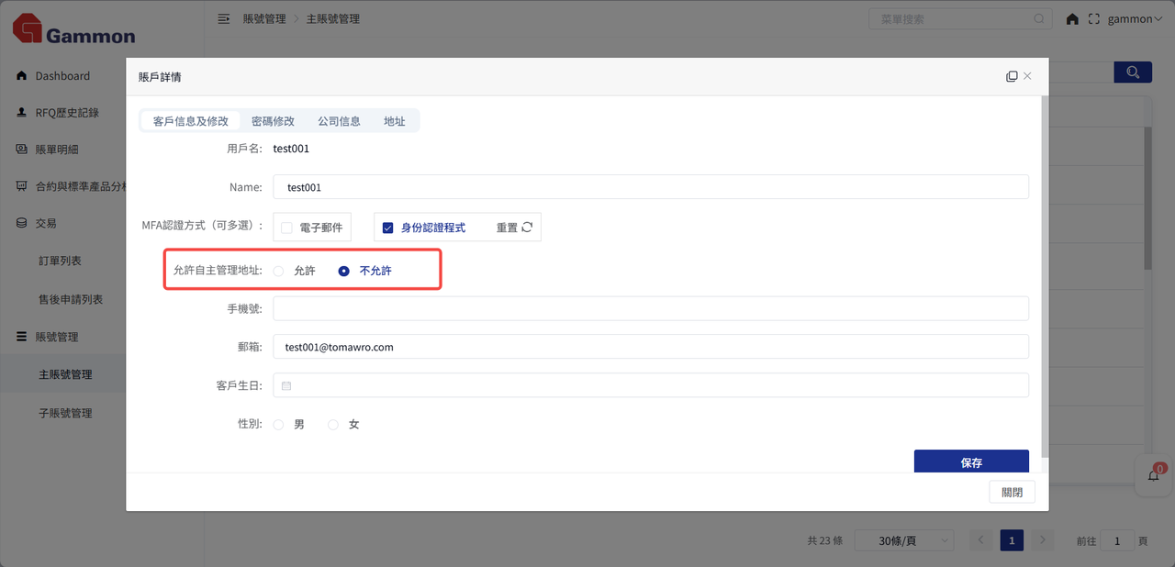Toggle fullscreen with the expand icon

click(x=1093, y=18)
